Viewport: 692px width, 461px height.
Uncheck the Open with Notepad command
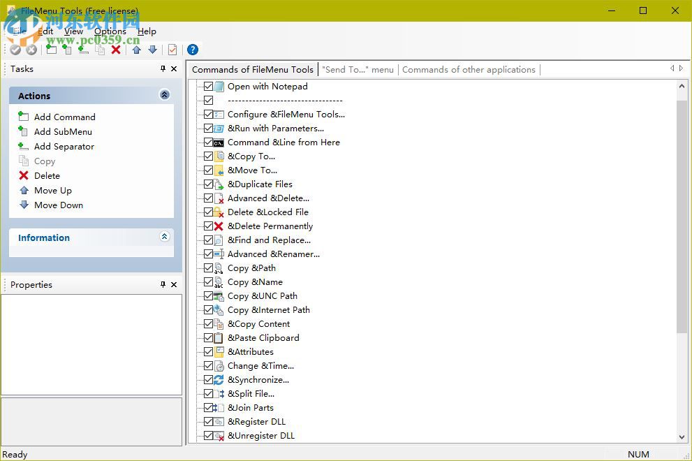pos(210,86)
